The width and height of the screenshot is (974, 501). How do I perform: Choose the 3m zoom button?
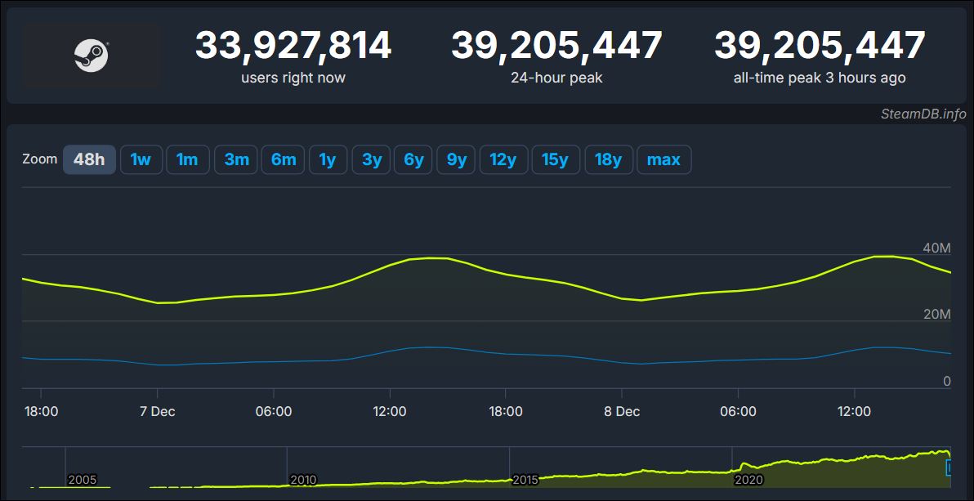click(x=236, y=159)
